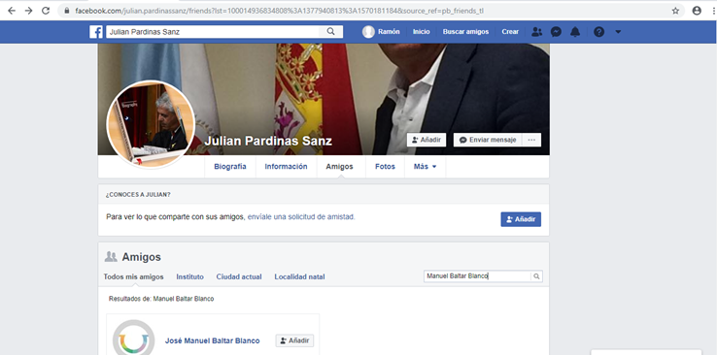Image resolution: width=717 pixels, height=355 pixels.
Task: Open Buscar amigos
Action: click(465, 32)
